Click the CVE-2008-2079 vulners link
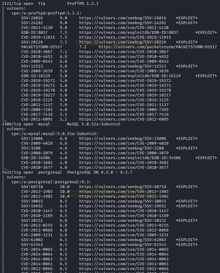The image size is (220, 273). coord(124,153)
